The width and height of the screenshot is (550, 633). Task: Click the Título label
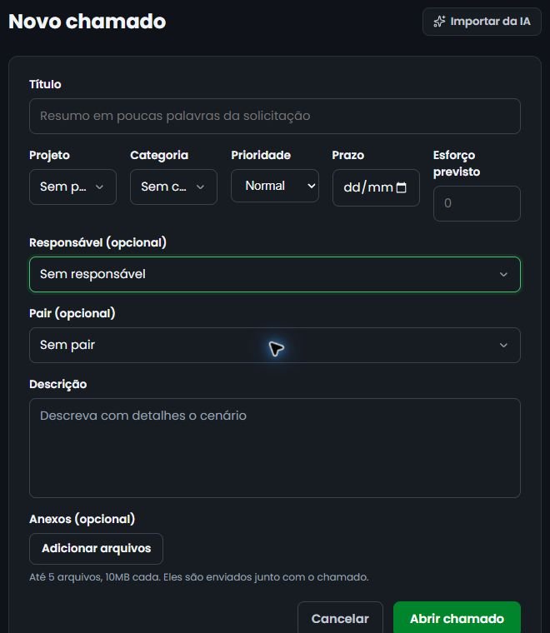point(45,84)
